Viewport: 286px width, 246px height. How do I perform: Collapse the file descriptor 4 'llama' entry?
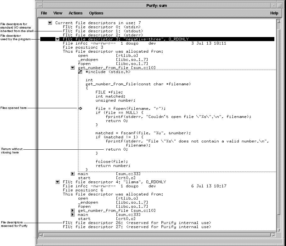pyautogui.click(x=57, y=182)
